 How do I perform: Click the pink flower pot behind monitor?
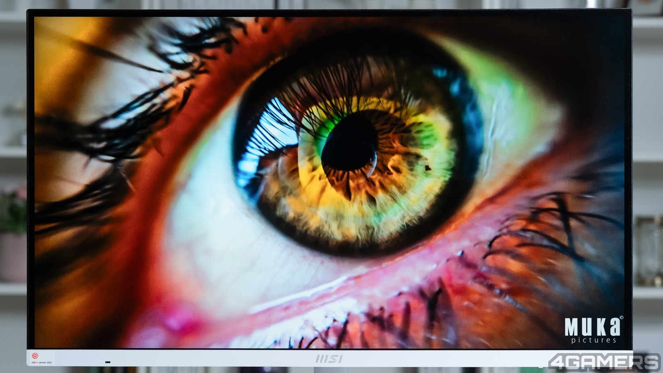tap(12, 257)
